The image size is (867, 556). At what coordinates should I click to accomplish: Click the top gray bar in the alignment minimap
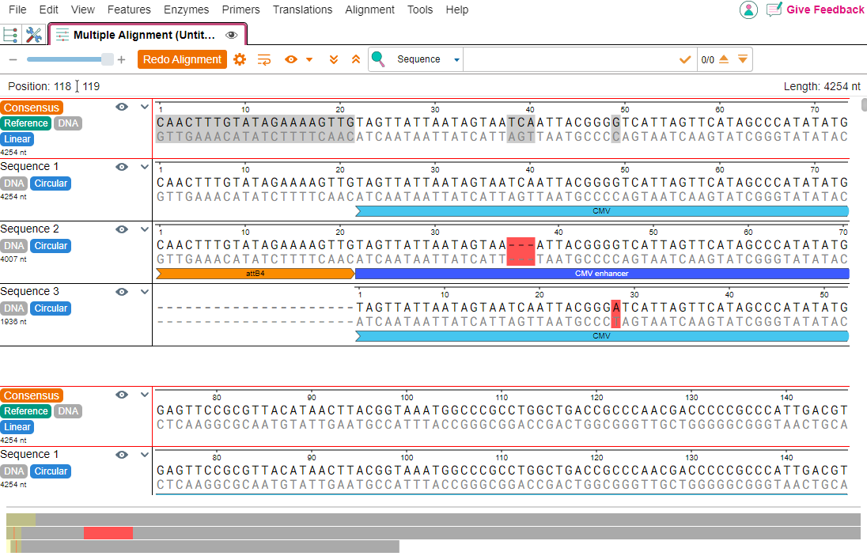coord(433,520)
